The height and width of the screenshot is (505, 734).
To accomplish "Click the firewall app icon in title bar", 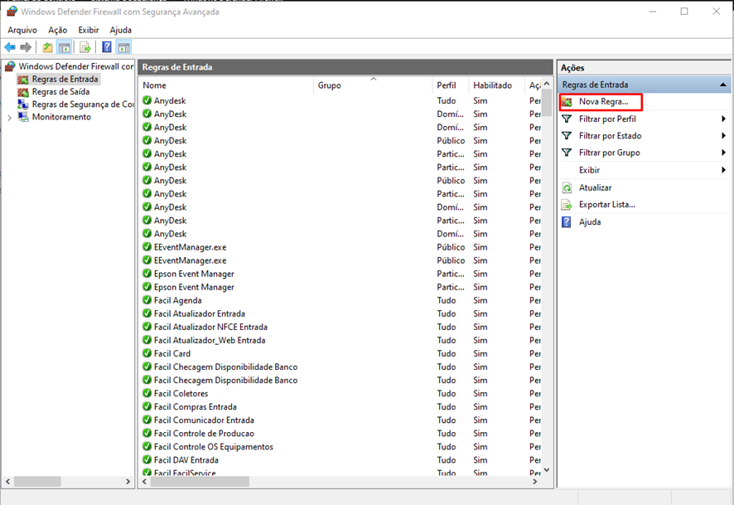I will click(x=12, y=12).
